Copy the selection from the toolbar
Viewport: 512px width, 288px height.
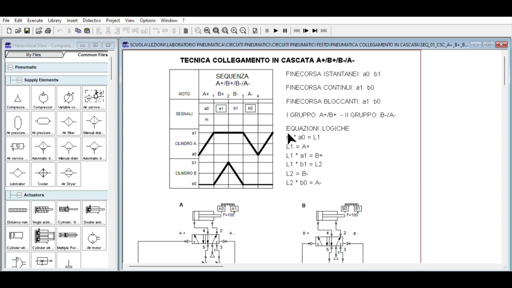point(78,31)
